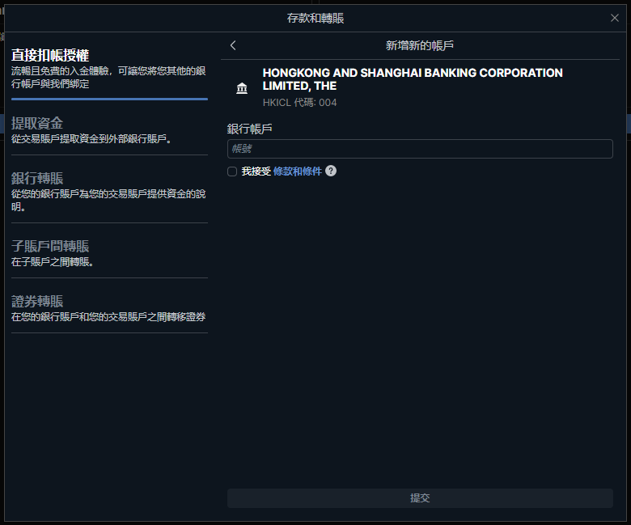Click the 從交易賬戶提取資金到外部銀行賬戶 description

click(91, 139)
